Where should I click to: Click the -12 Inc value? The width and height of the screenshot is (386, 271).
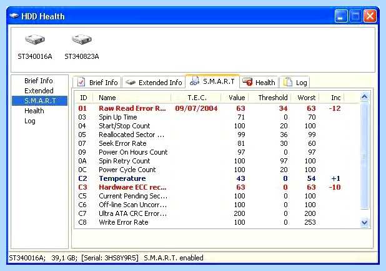335,108
